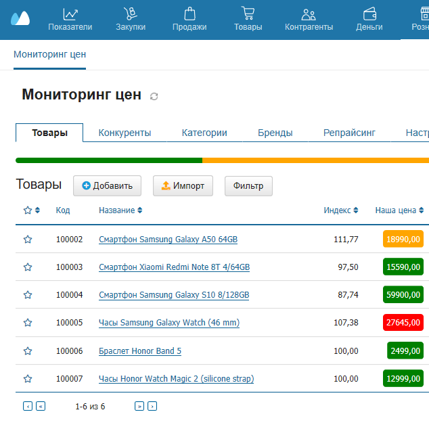This screenshot has height=429, width=429.
Task: Mark Samsung Galaxy Watch as a favorite
Action: tap(28, 323)
